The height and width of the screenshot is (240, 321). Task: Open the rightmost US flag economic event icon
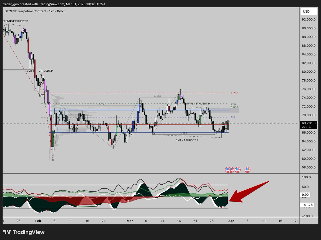pyautogui.click(x=247, y=169)
